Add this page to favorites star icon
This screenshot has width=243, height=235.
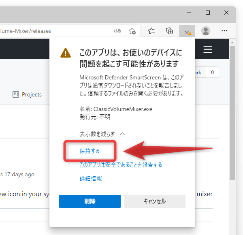(x=132, y=31)
